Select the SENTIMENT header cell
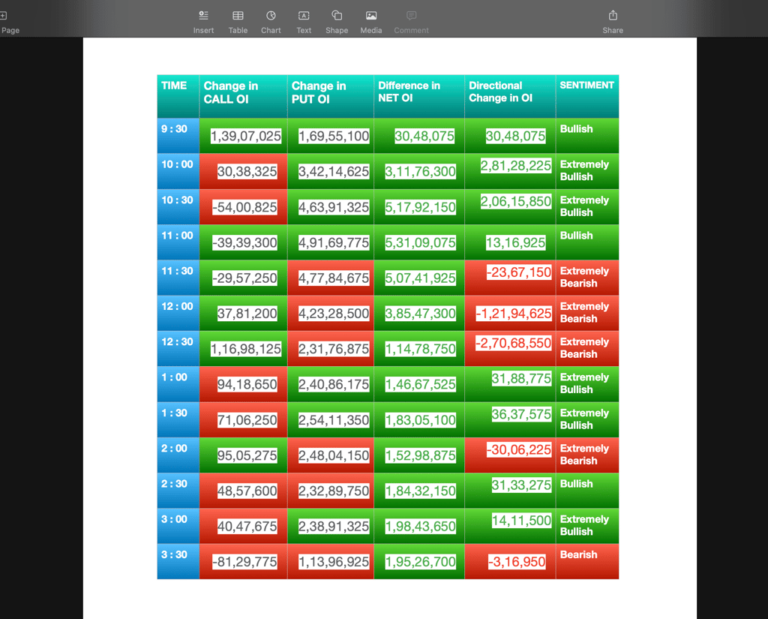Image resolution: width=768 pixels, height=619 pixels. (x=587, y=97)
